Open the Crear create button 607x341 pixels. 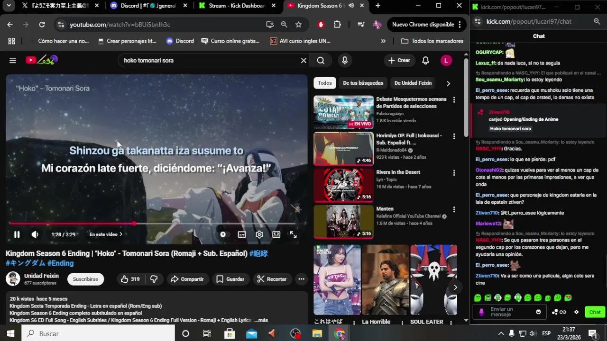coord(399,60)
